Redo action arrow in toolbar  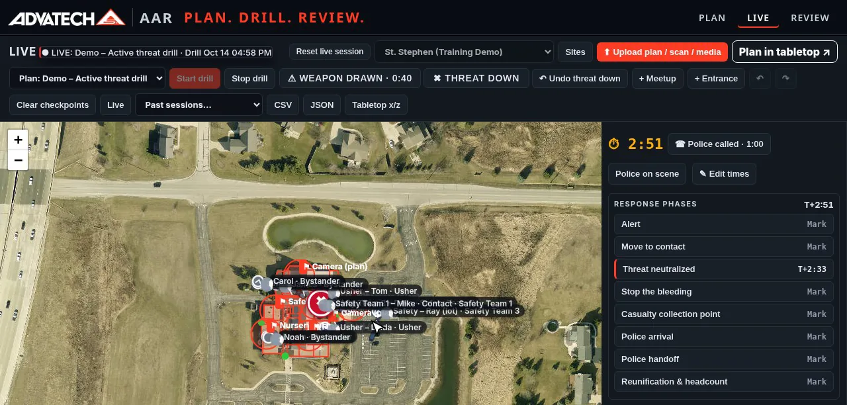coord(785,78)
